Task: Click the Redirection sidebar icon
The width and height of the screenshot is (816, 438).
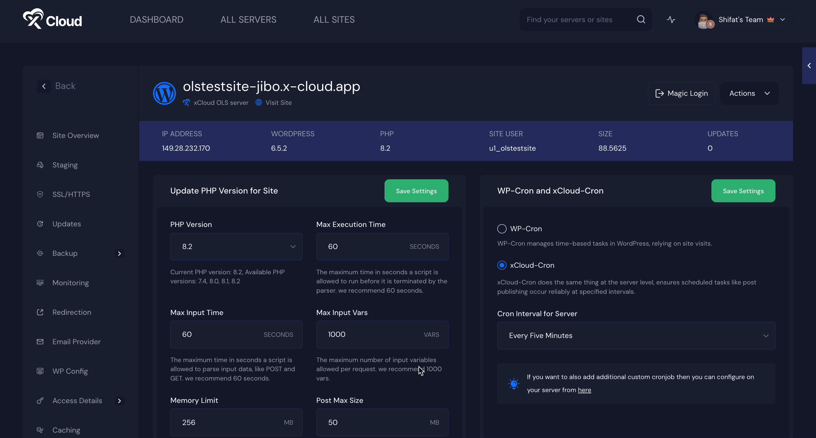Action: 40,312
